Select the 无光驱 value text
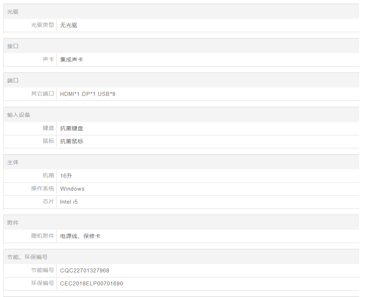Viewport: 365px width, 297px height. (69, 25)
